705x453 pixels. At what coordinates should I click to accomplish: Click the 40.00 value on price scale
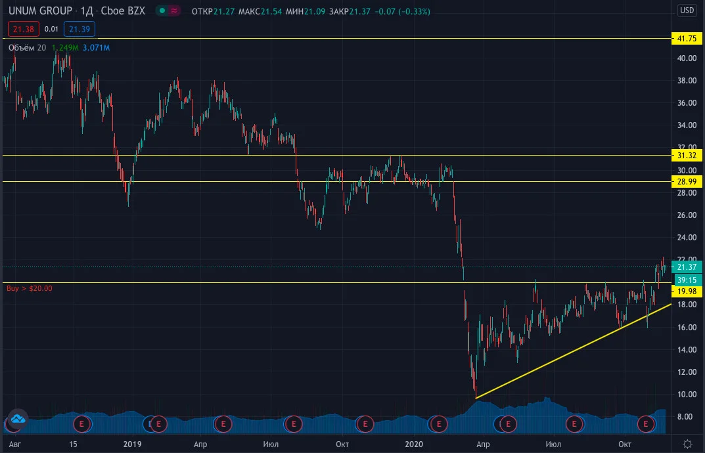click(x=687, y=58)
